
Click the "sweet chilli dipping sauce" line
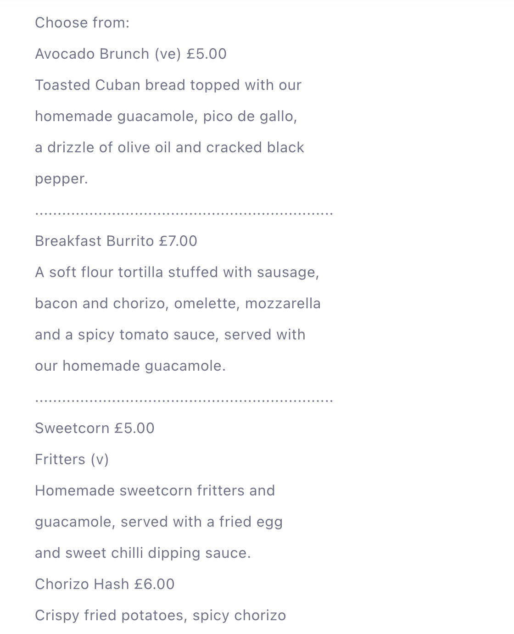[x=143, y=553]
